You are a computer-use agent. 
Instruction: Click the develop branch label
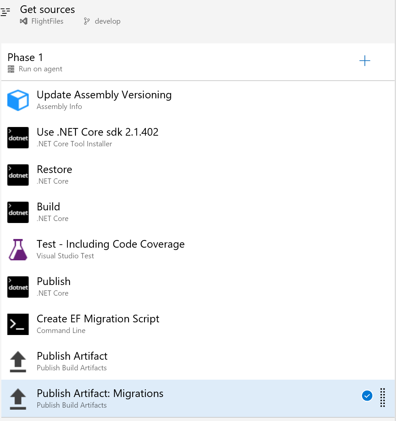tap(107, 21)
